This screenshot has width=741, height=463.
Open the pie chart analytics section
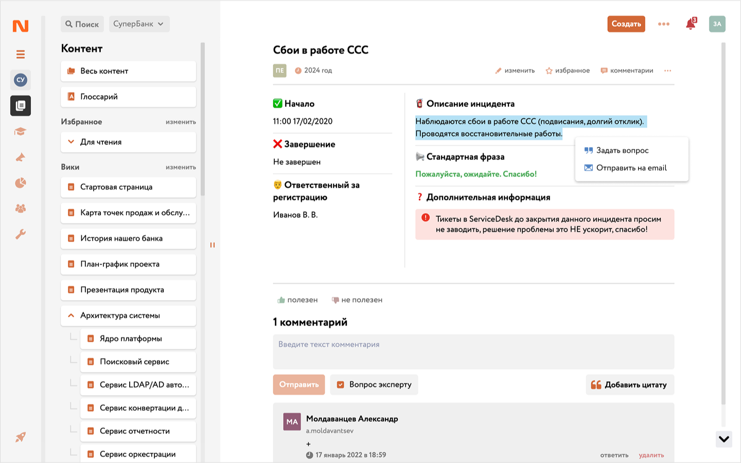(x=21, y=183)
